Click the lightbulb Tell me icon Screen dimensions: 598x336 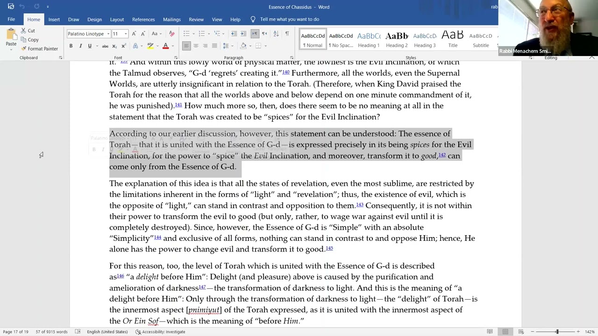[253, 19]
